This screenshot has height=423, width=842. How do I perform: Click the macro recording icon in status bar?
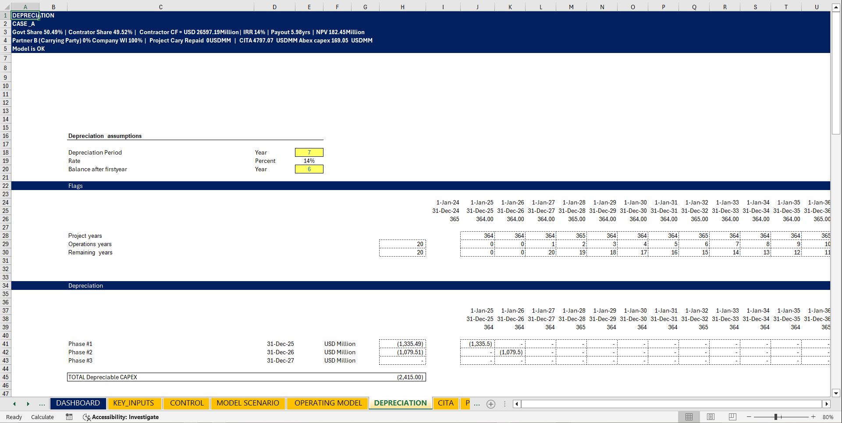pos(69,417)
